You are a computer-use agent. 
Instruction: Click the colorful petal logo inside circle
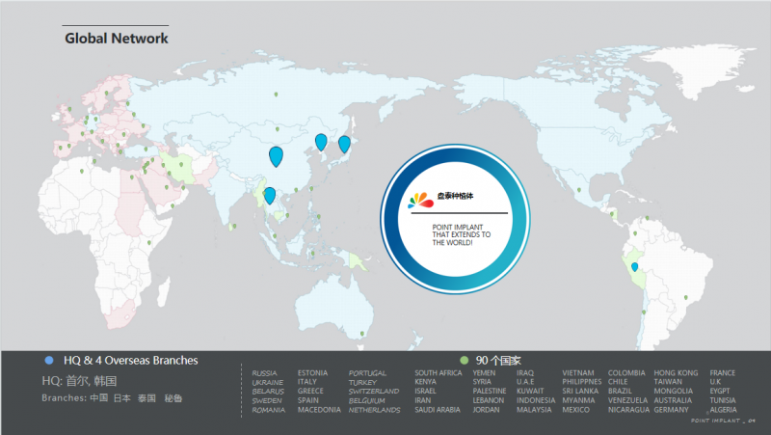422,201
